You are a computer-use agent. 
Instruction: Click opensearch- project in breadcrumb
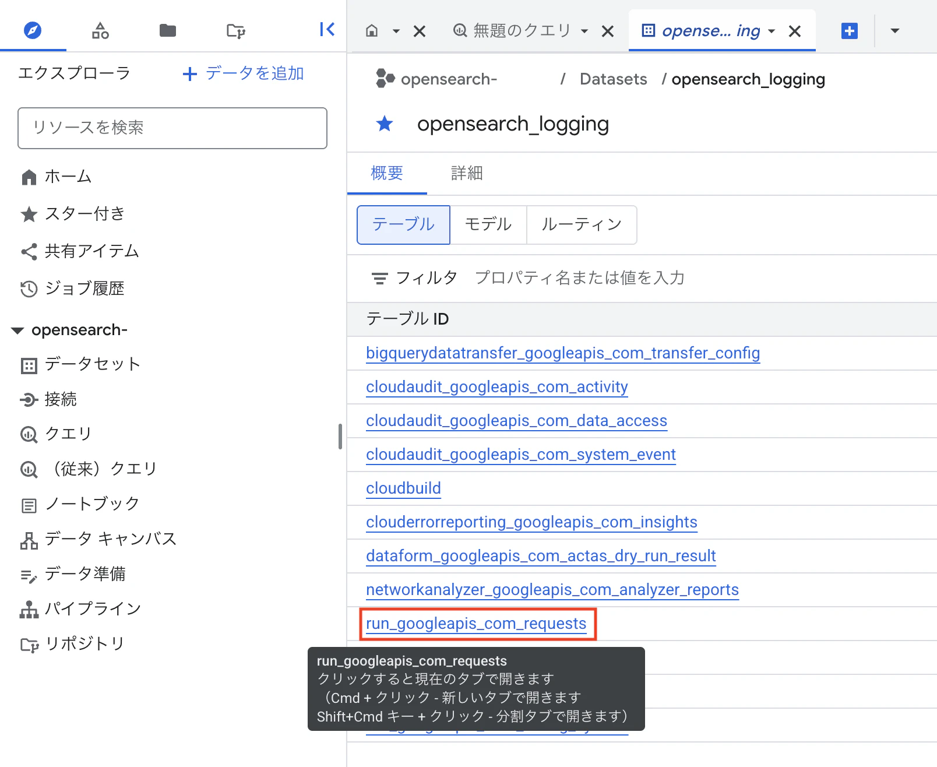tap(449, 79)
